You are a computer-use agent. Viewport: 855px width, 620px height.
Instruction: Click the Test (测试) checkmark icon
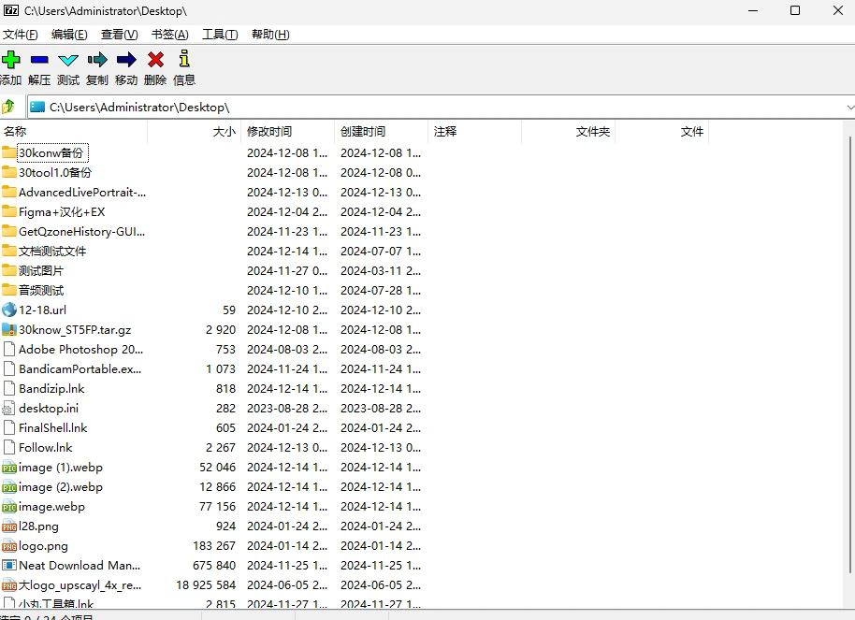(x=68, y=60)
